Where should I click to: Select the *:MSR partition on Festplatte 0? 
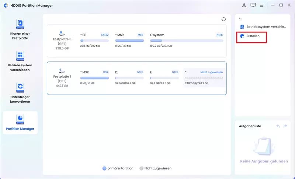click(129, 40)
